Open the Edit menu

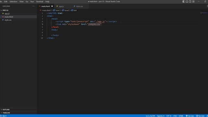[x=6, y=2]
